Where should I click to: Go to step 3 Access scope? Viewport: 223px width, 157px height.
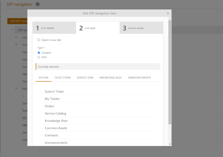click(141, 28)
